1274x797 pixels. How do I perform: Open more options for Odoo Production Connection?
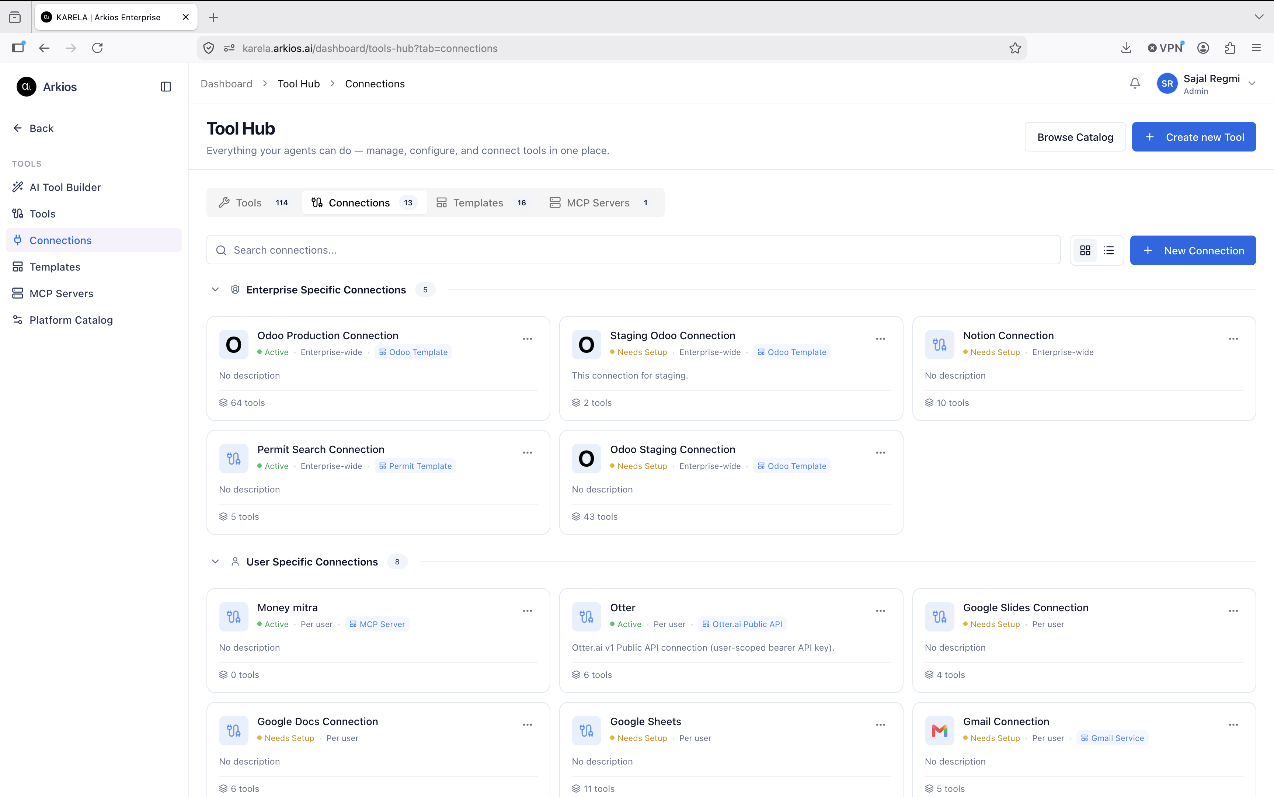tap(527, 339)
